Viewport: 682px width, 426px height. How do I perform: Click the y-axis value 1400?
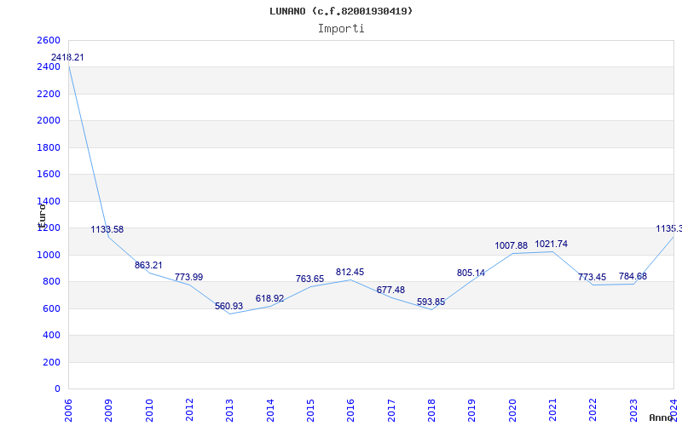pos(49,201)
